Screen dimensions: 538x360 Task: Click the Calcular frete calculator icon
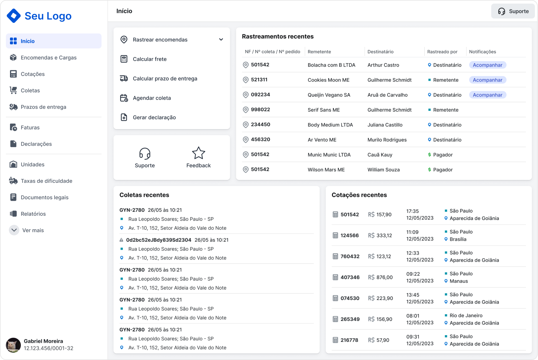[x=124, y=59]
